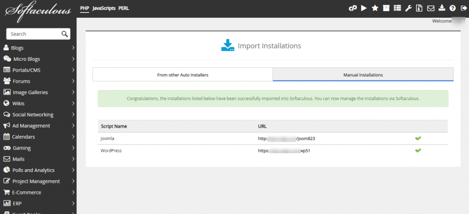The width and height of the screenshot is (469, 214).
Task: Open help via the question mark icon
Action: tap(453, 8)
